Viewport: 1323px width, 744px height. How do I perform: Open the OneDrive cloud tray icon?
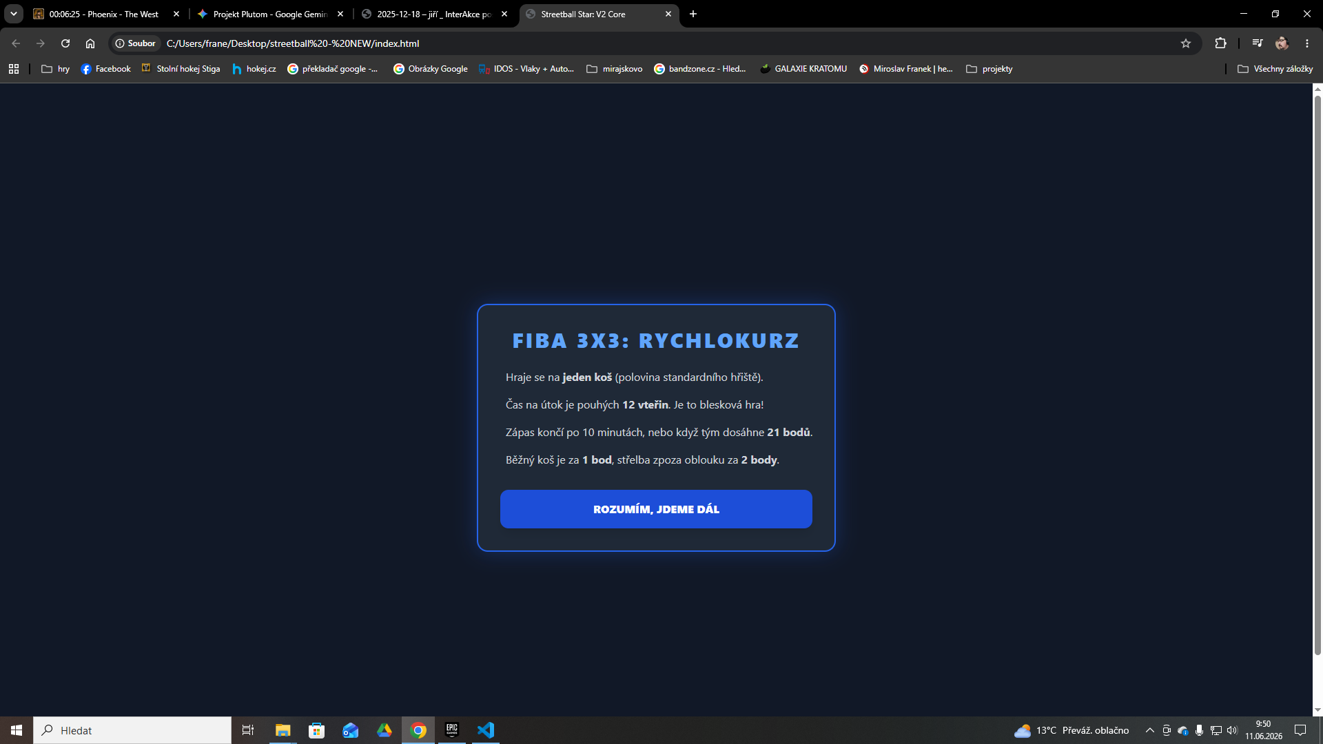click(1183, 730)
